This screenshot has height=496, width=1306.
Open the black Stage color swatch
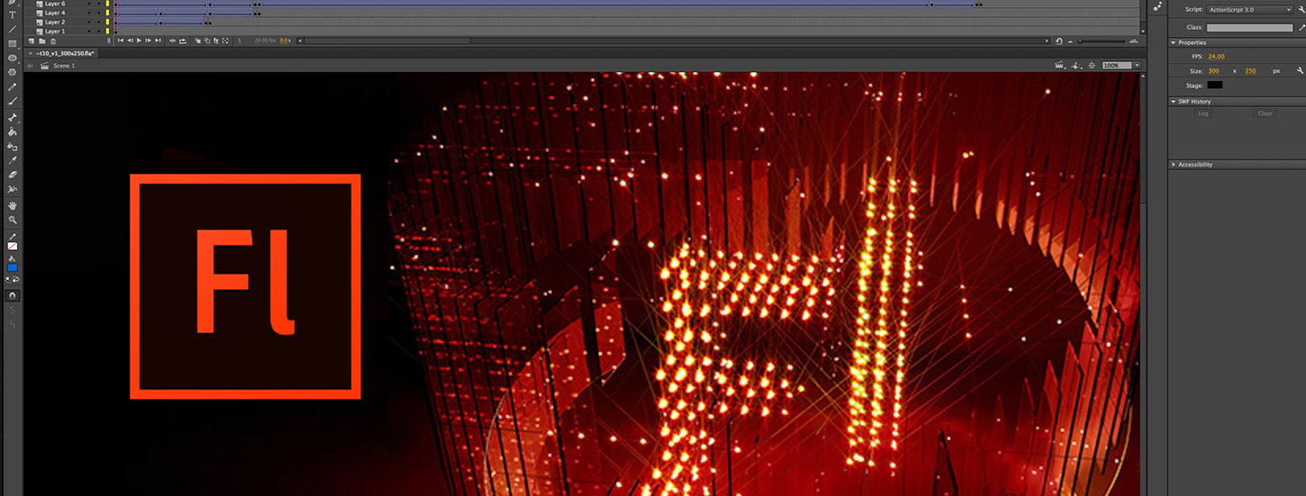(1215, 85)
